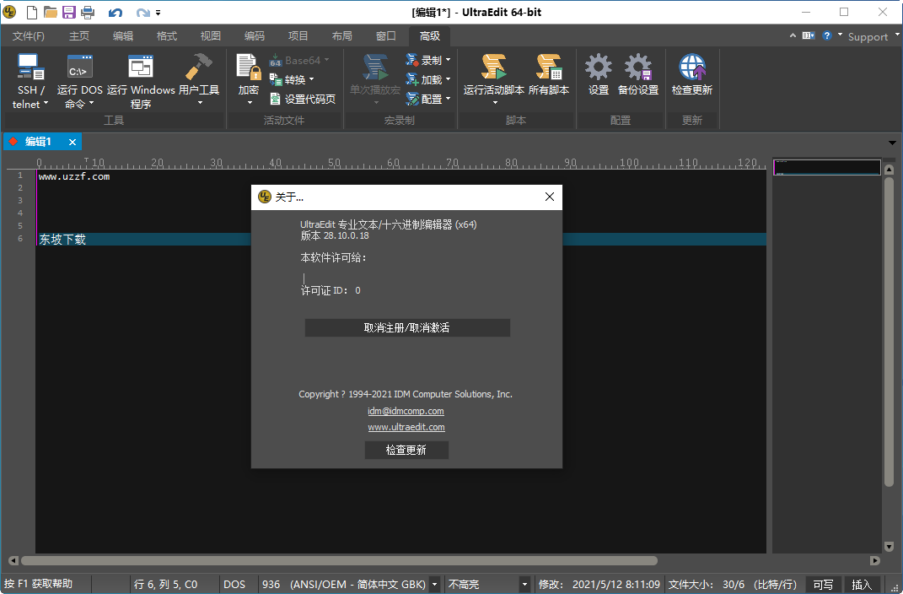Select the Advanced (高级) tab
Viewport: 903px width, 594px height.
click(430, 36)
